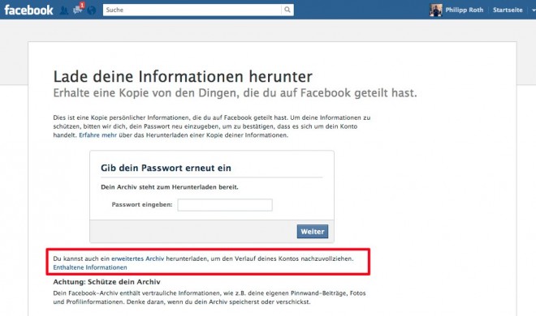536x316 pixels.
Task: Expand the account dropdown arrow
Action: coord(534,11)
